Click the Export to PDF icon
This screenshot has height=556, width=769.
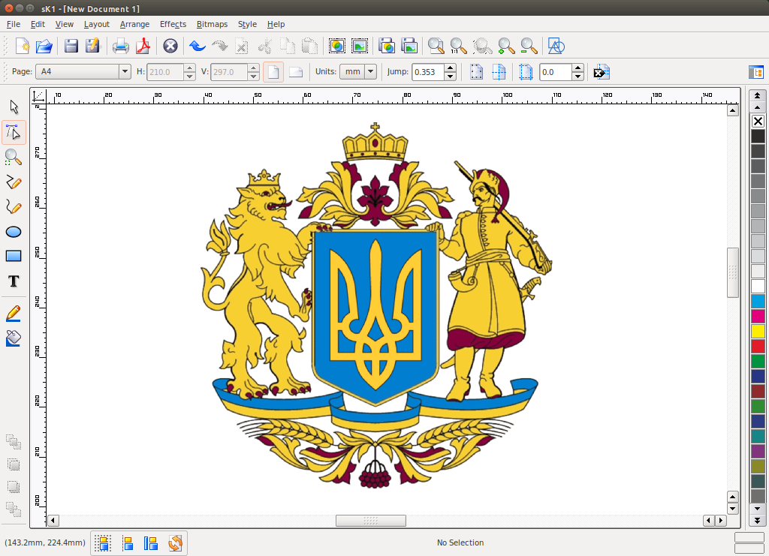pyautogui.click(x=143, y=47)
